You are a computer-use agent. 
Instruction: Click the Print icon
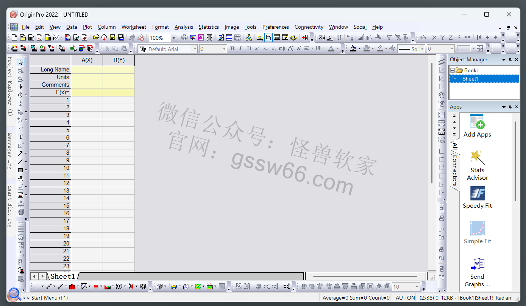(184, 37)
